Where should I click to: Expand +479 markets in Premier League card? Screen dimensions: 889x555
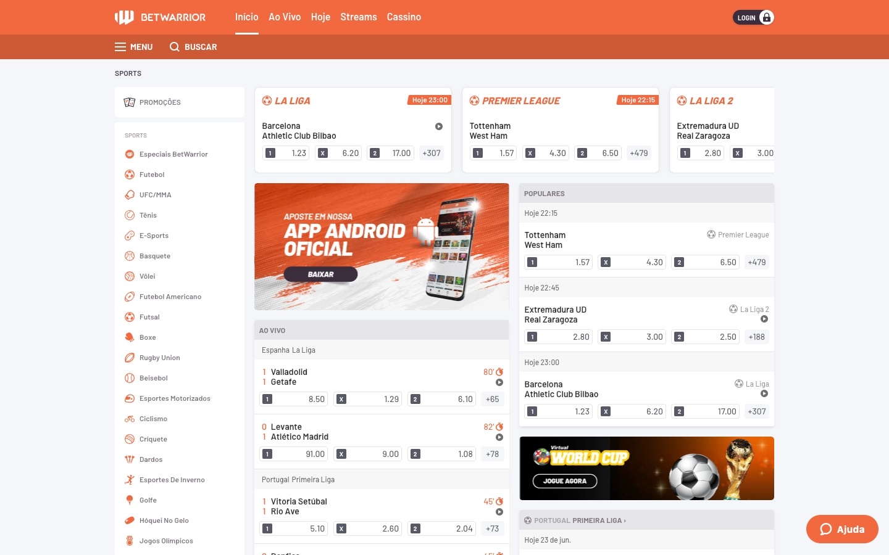639,153
